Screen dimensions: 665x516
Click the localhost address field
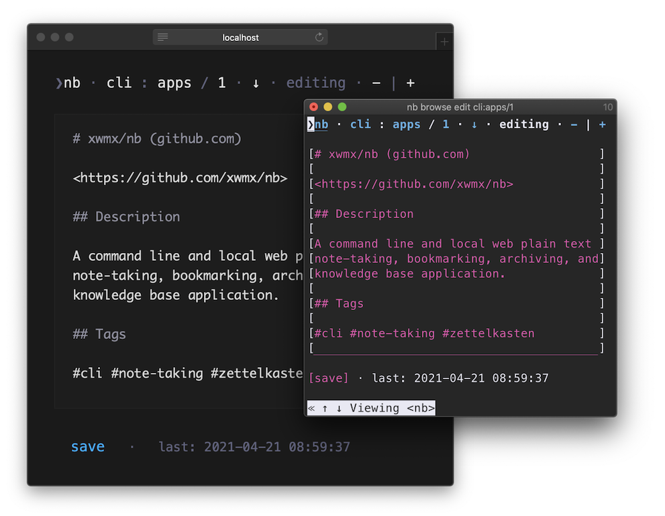coord(240,38)
